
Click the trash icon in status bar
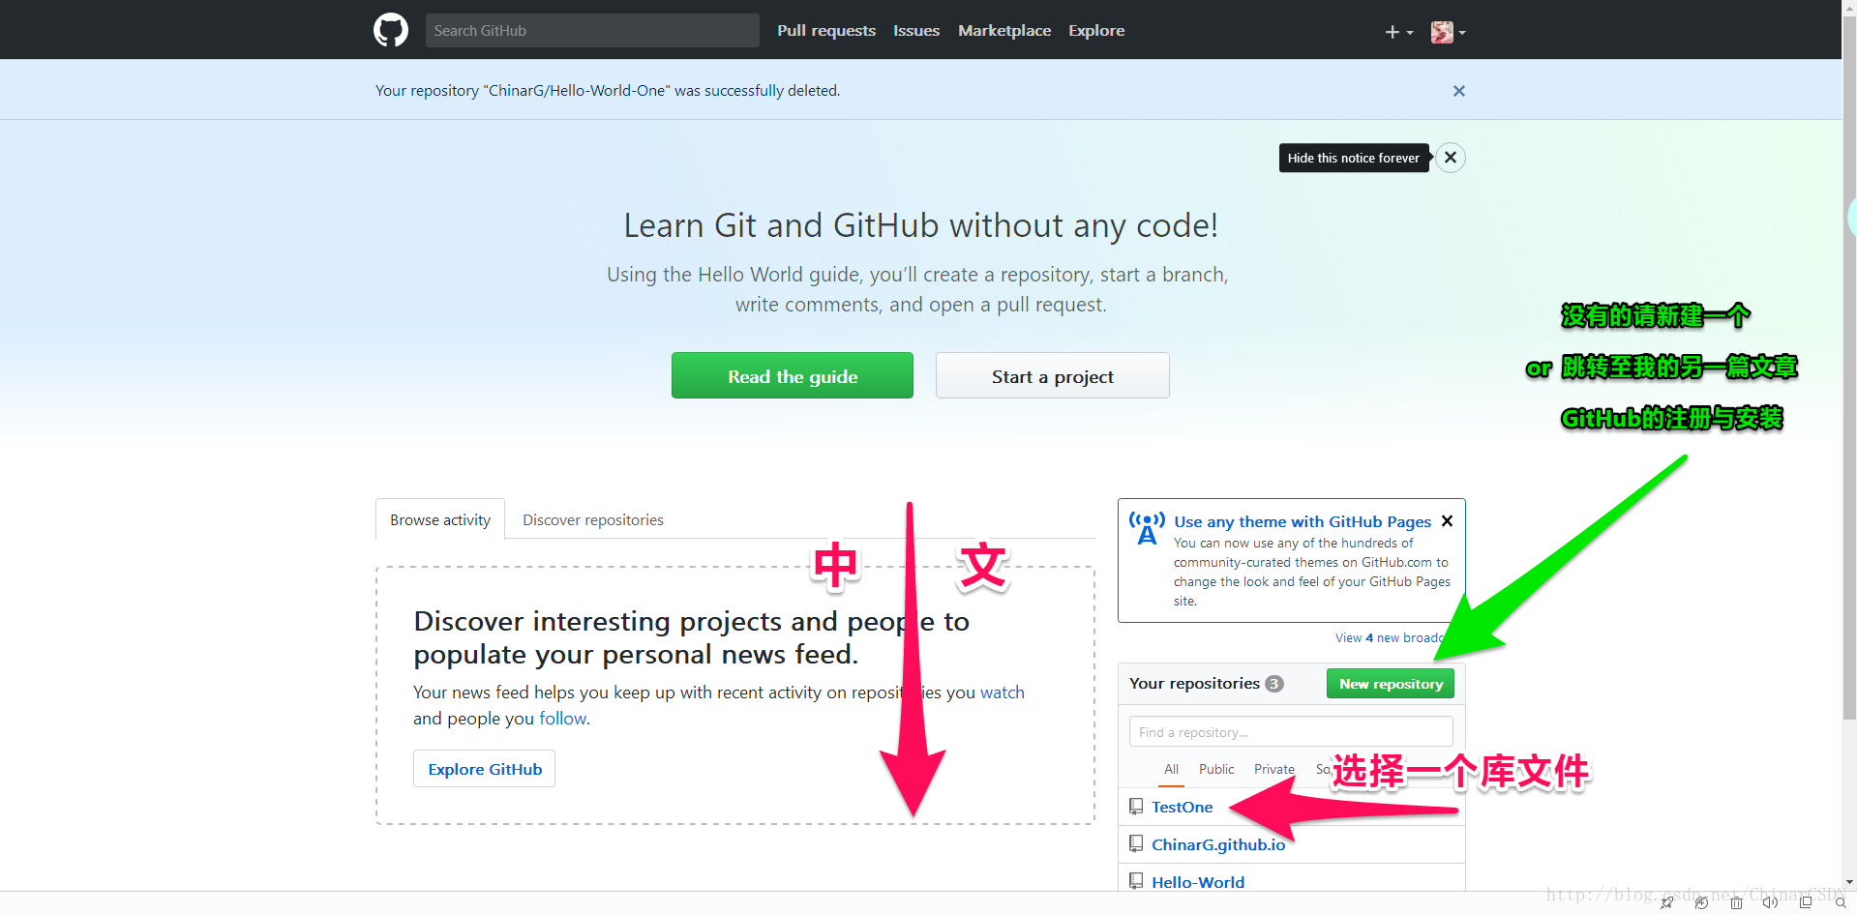1736,903
